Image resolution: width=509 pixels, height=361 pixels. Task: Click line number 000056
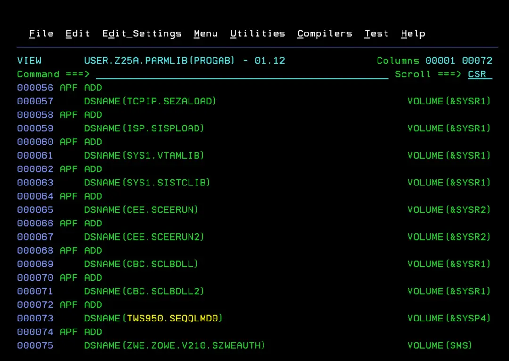[35, 88]
